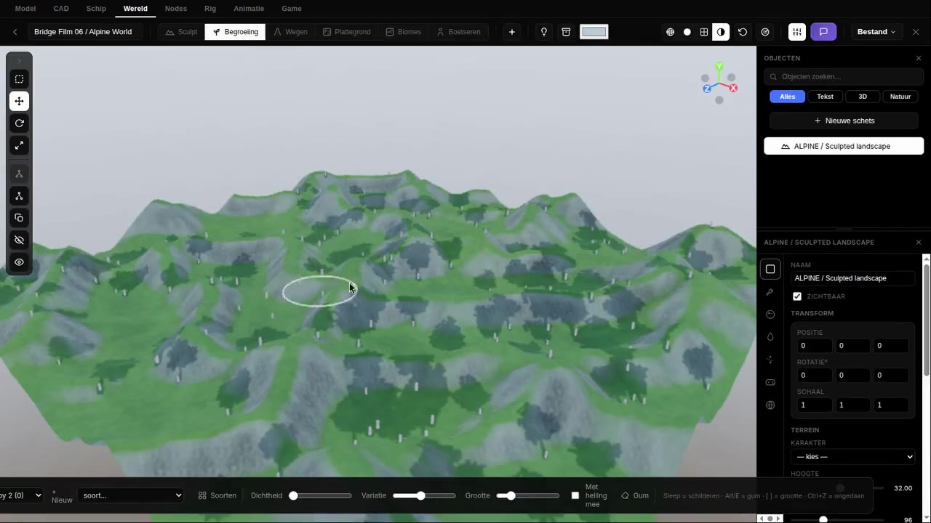The height and width of the screenshot is (523, 931).
Task: Click the Soorten button in bottom bar
Action: pos(217,495)
